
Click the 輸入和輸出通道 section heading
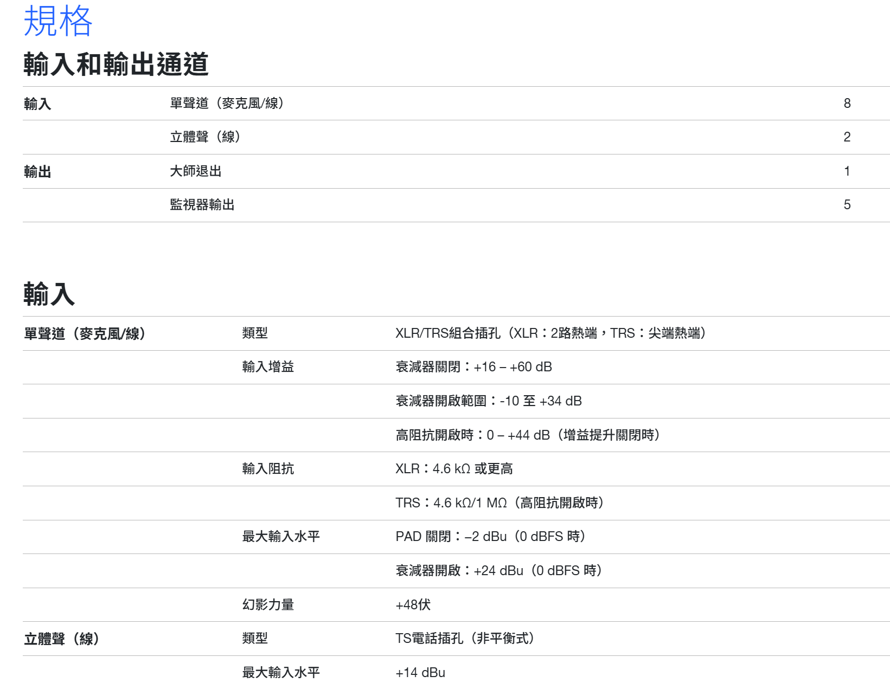(x=116, y=64)
